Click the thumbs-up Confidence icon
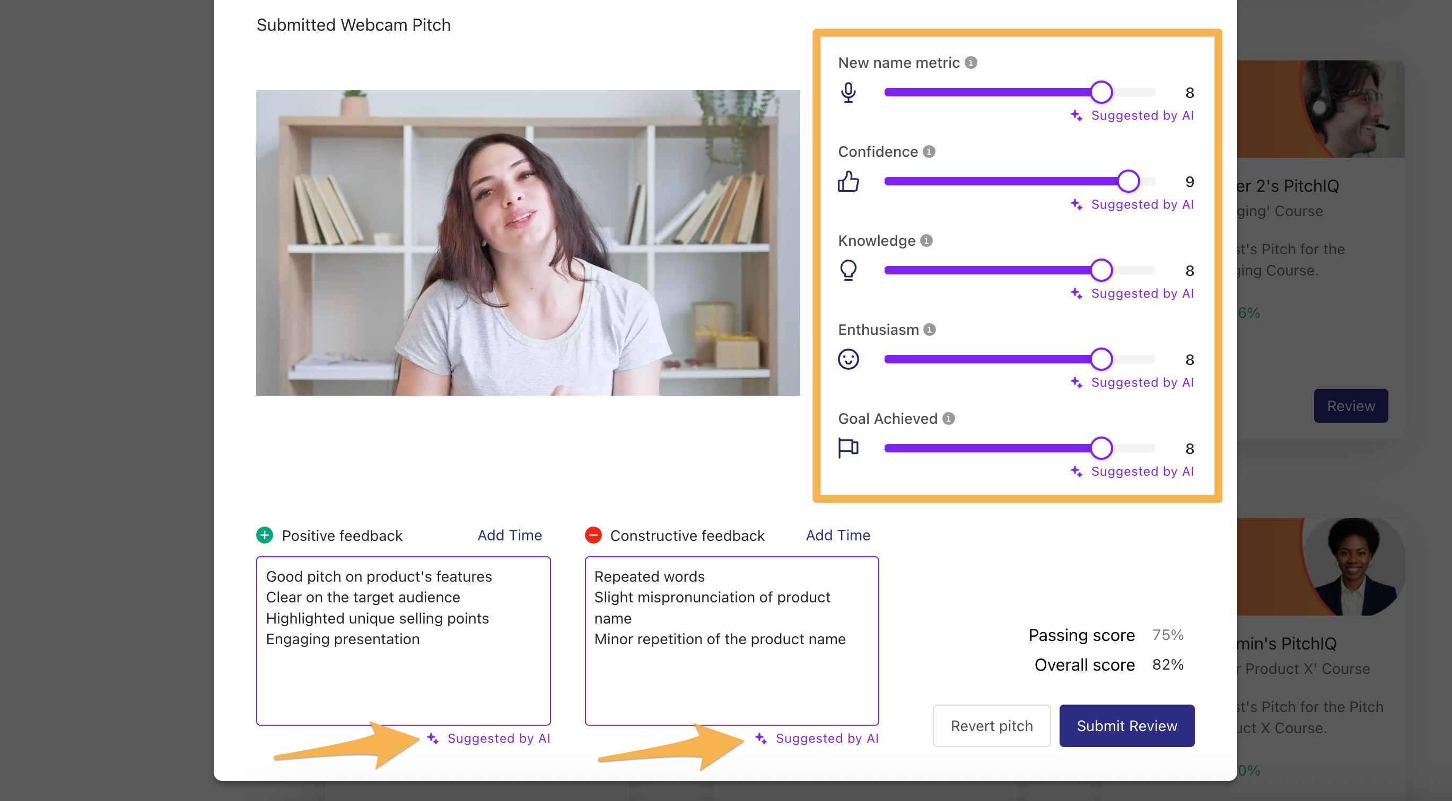Viewport: 1452px width, 801px height. (848, 181)
